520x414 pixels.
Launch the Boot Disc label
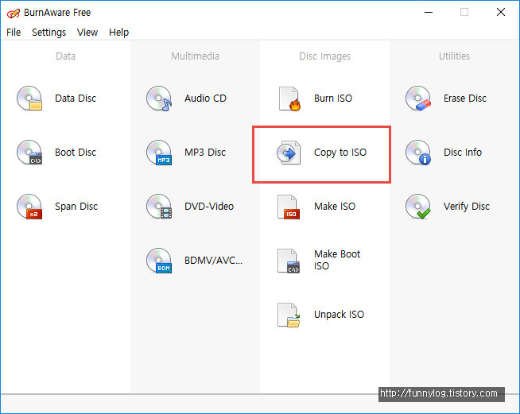pyautogui.click(x=76, y=152)
